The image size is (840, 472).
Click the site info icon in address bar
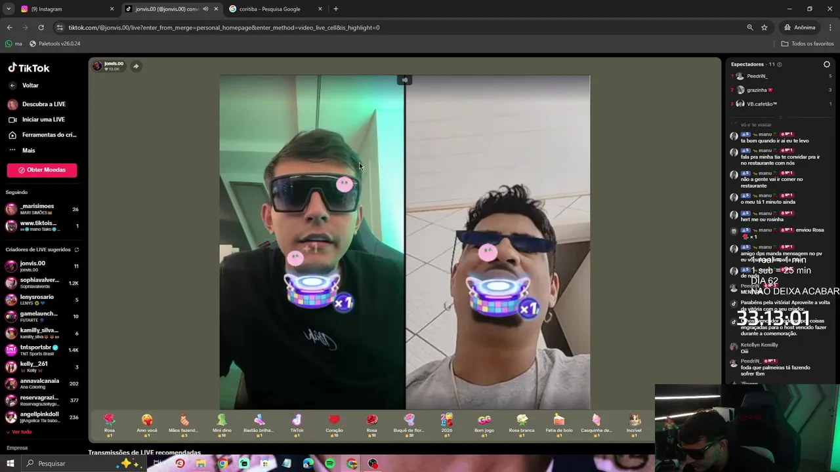click(x=60, y=28)
